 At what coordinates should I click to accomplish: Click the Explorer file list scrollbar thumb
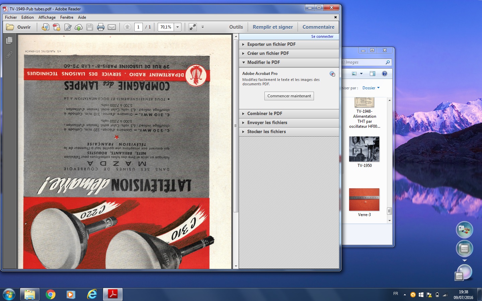(x=389, y=211)
